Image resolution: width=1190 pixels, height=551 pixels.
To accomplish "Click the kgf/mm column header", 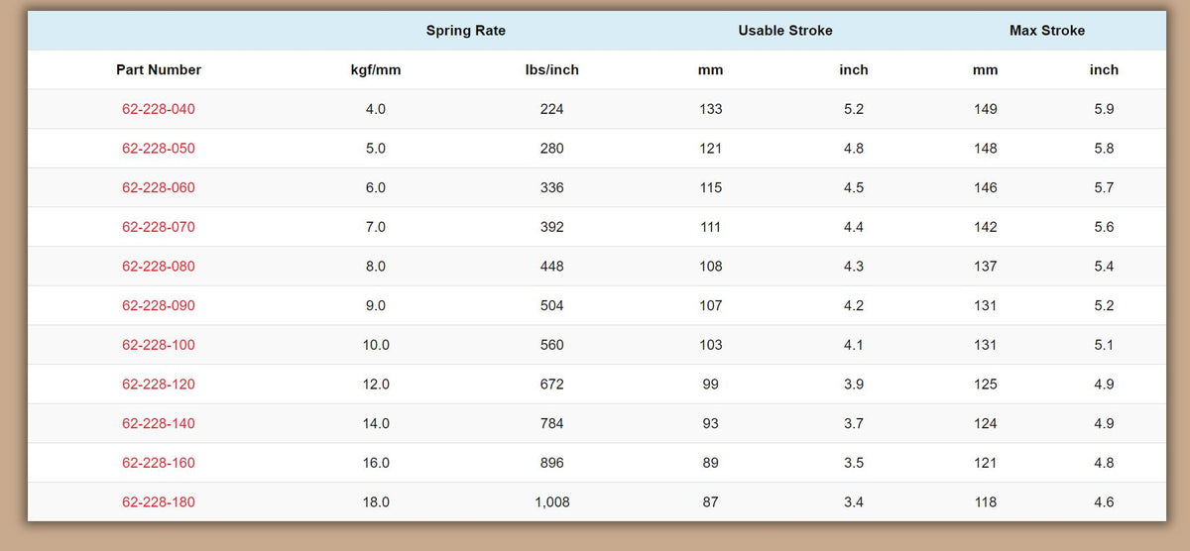I will (376, 69).
